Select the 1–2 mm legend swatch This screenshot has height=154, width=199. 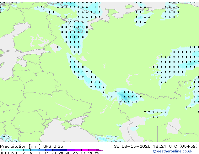click(20, 150)
